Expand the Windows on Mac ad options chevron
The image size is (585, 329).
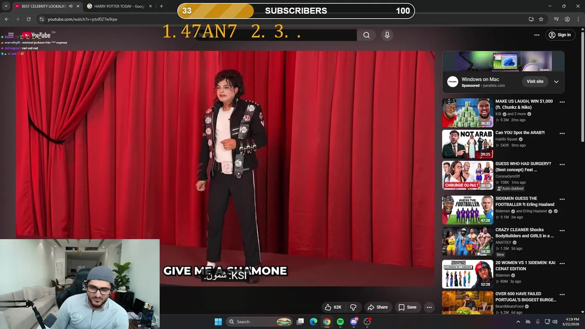pyautogui.click(x=556, y=82)
